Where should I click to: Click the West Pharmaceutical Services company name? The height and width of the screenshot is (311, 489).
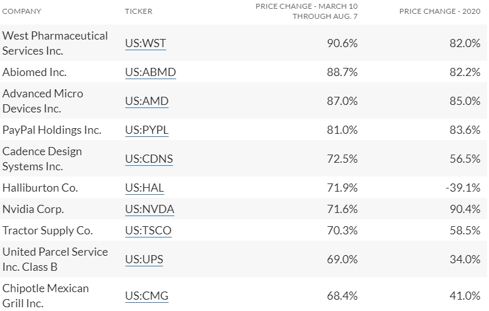pos(55,43)
